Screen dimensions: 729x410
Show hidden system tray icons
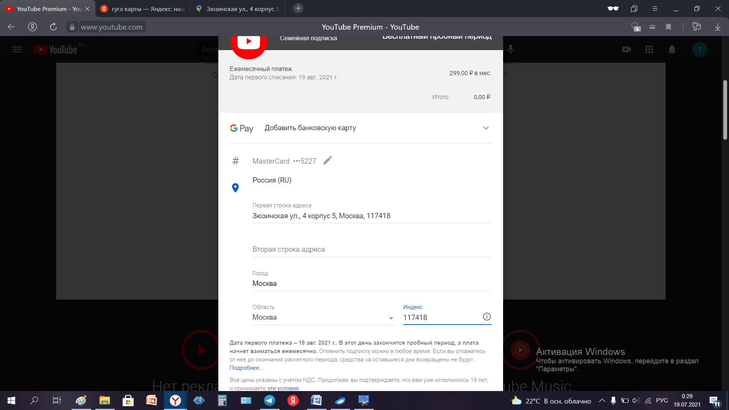pyautogui.click(x=602, y=401)
